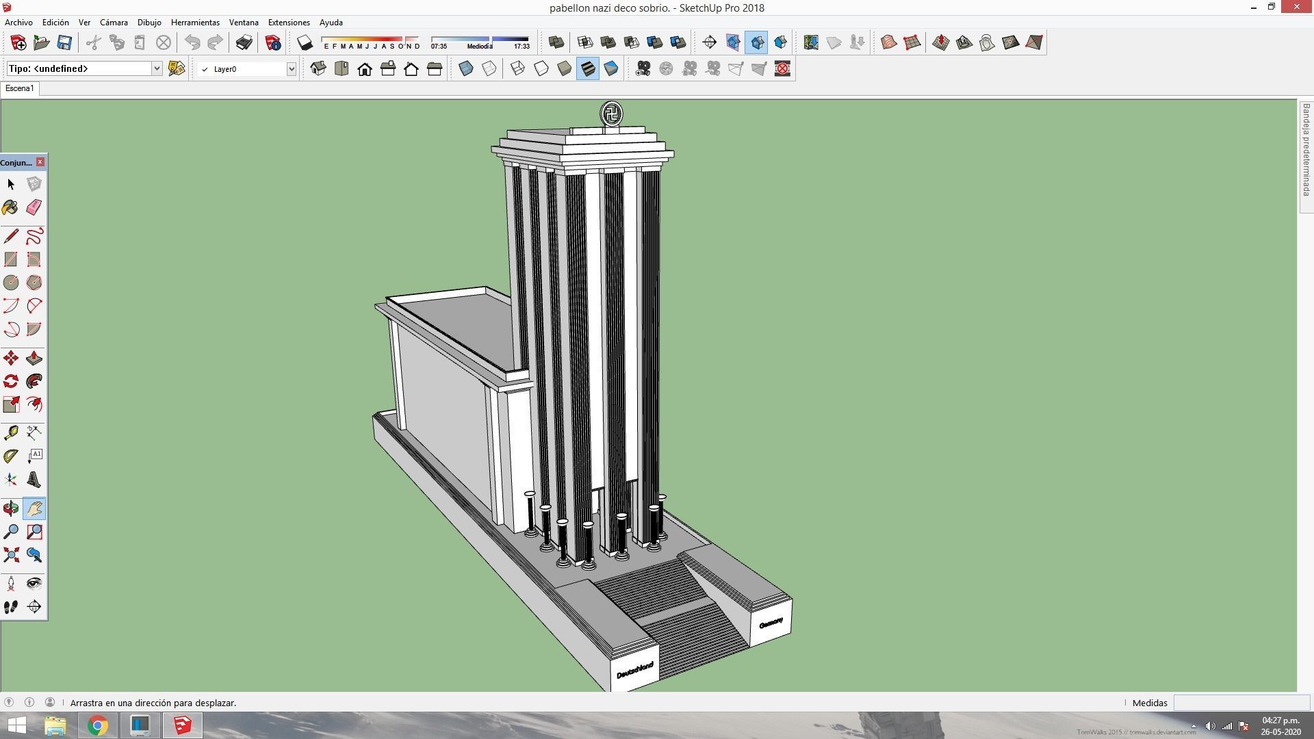Activate the Orbit tool
This screenshot has height=739, width=1314.
coord(11,508)
